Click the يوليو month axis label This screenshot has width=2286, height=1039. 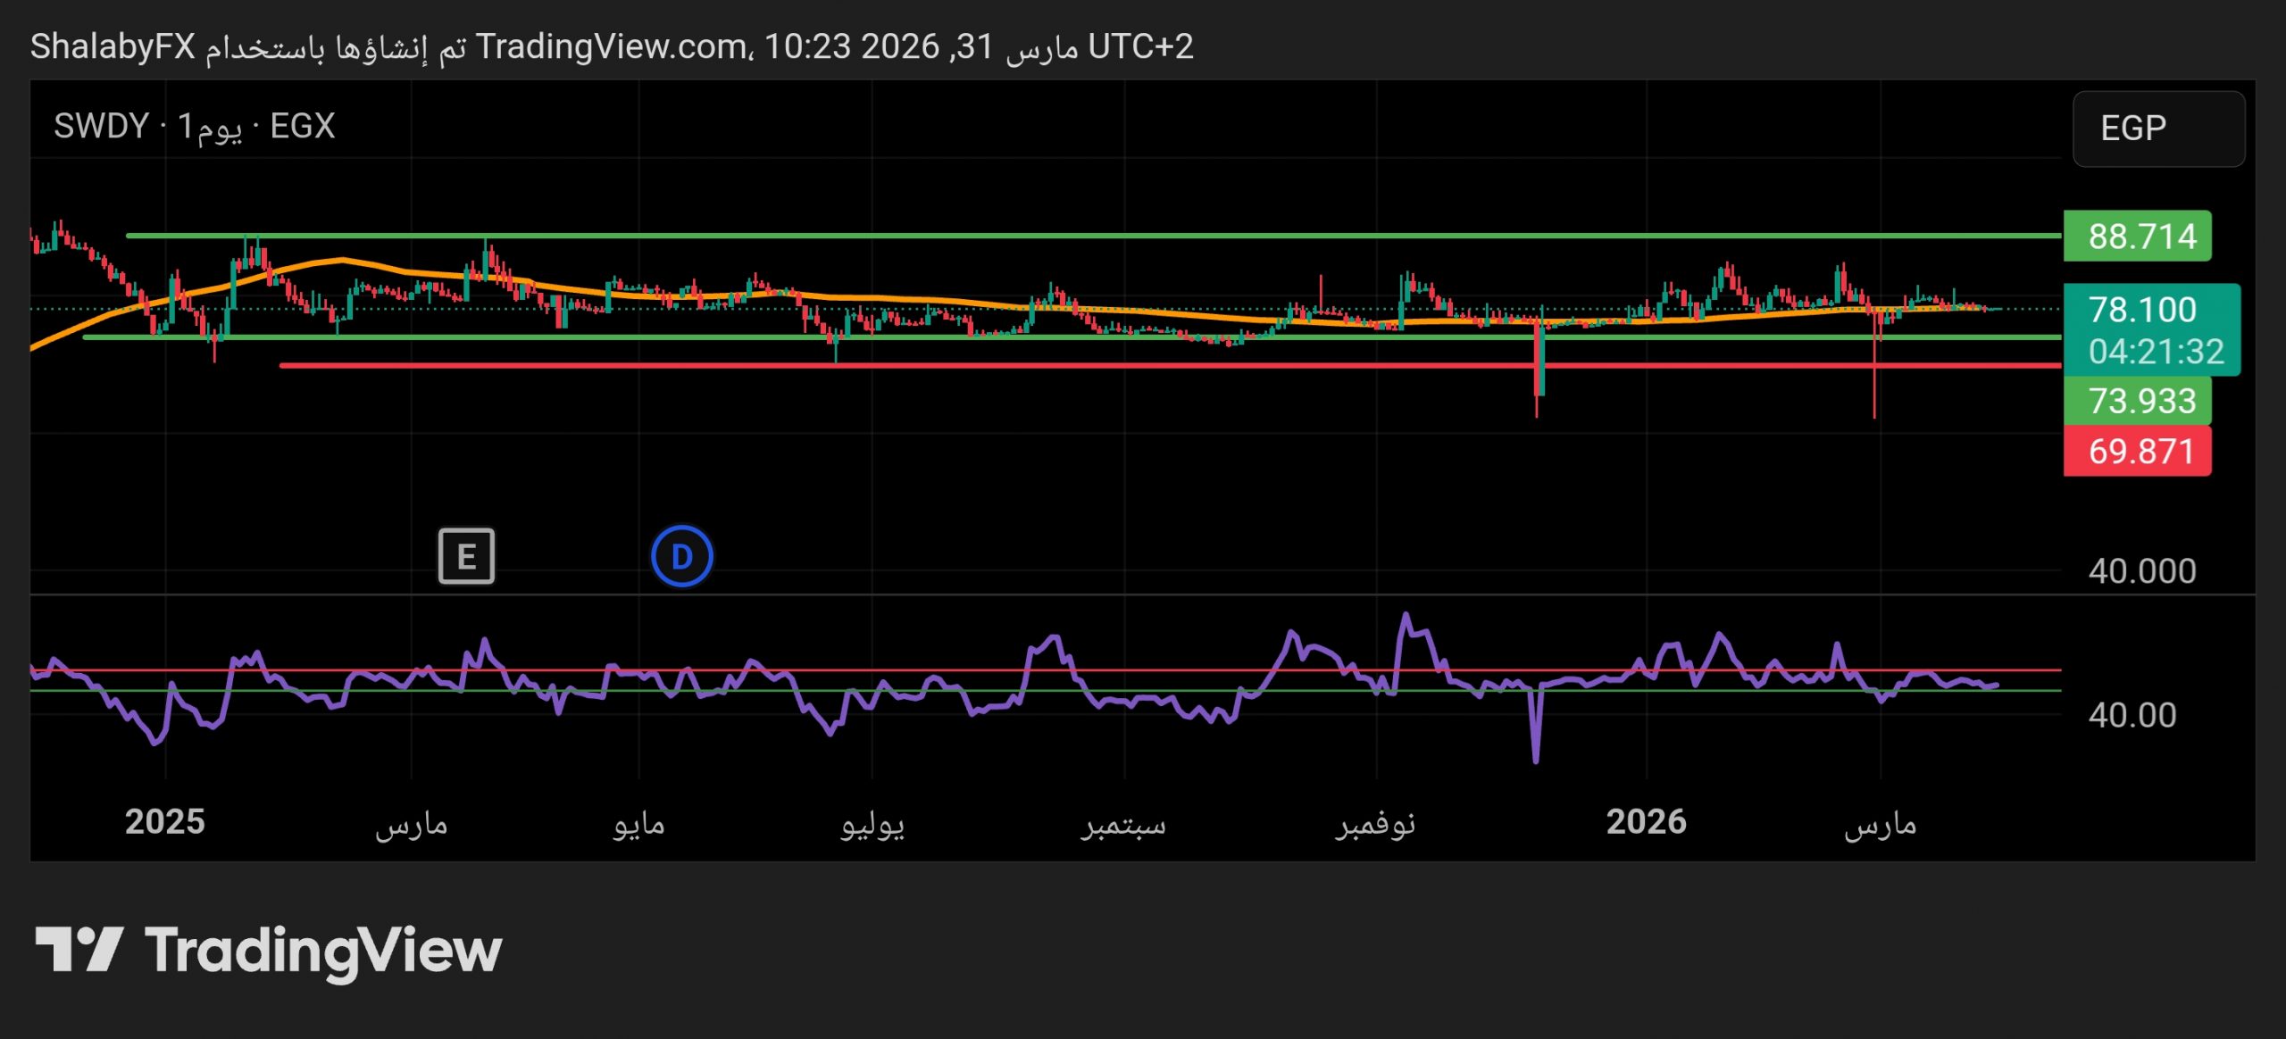[x=872, y=824]
